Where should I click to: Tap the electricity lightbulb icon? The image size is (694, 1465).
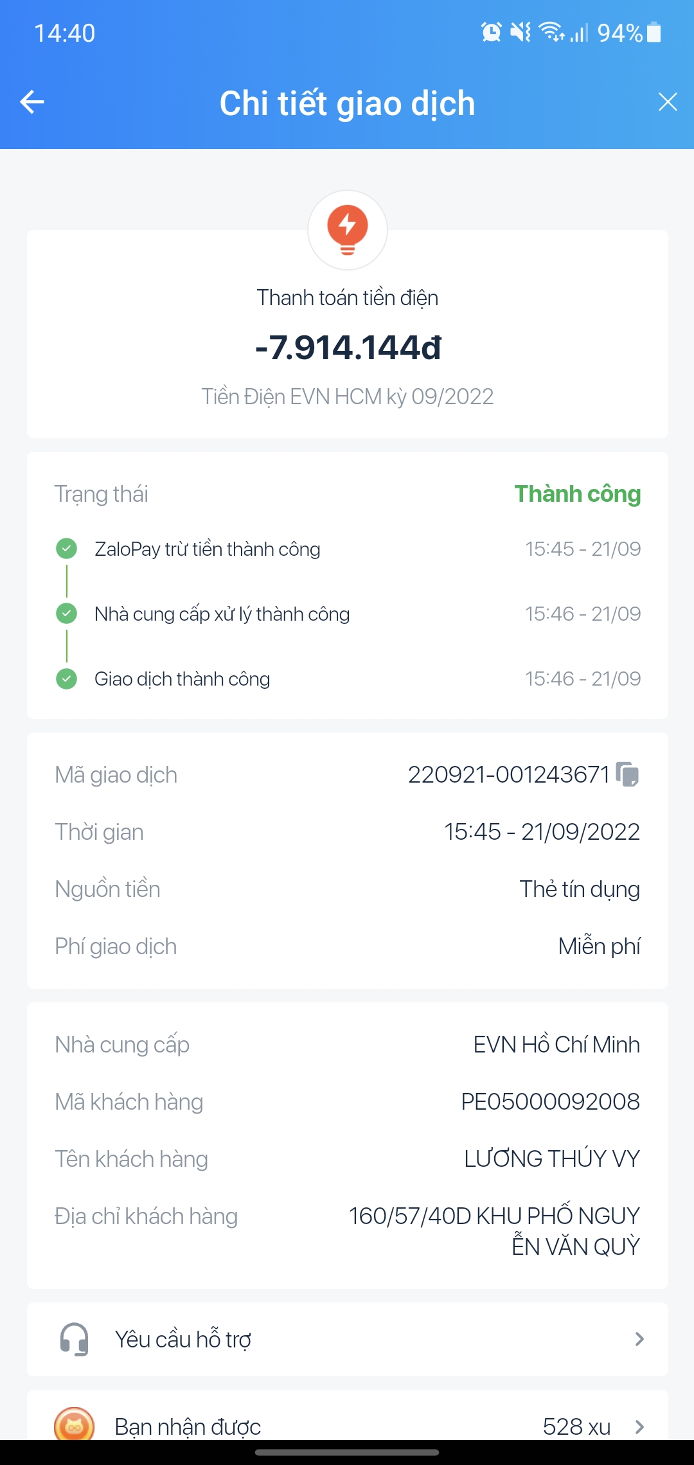pyautogui.click(x=348, y=229)
